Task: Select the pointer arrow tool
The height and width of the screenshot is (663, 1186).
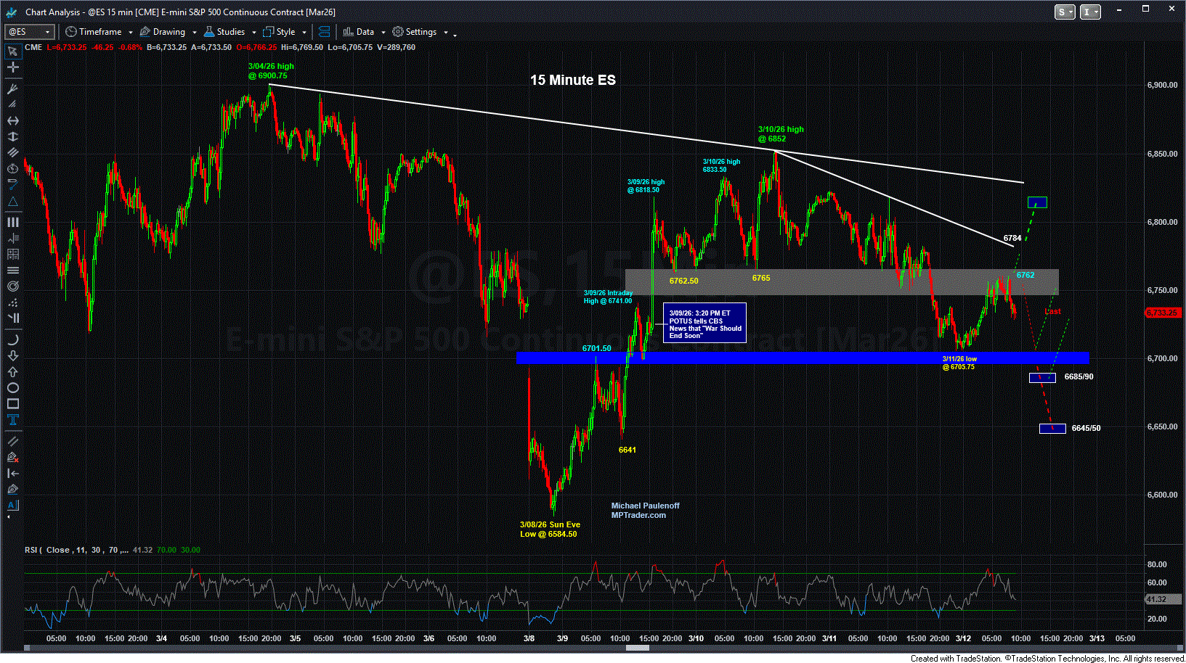Action: tap(12, 52)
